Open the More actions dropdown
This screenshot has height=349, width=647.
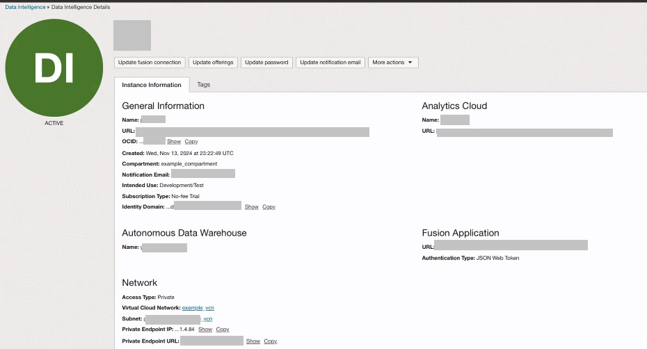point(393,63)
